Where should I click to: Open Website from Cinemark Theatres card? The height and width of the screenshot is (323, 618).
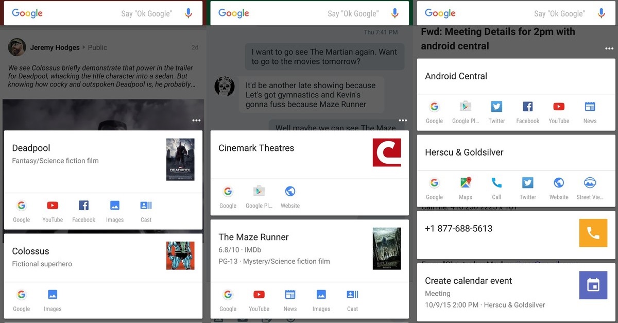tap(290, 197)
